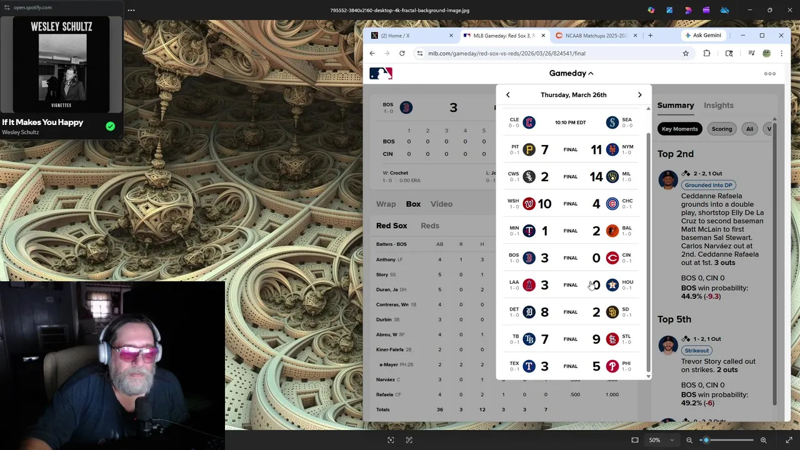Screen dimensions: 800x450
Task: Click the image viewer fit-to-window icon
Action: click(635, 440)
